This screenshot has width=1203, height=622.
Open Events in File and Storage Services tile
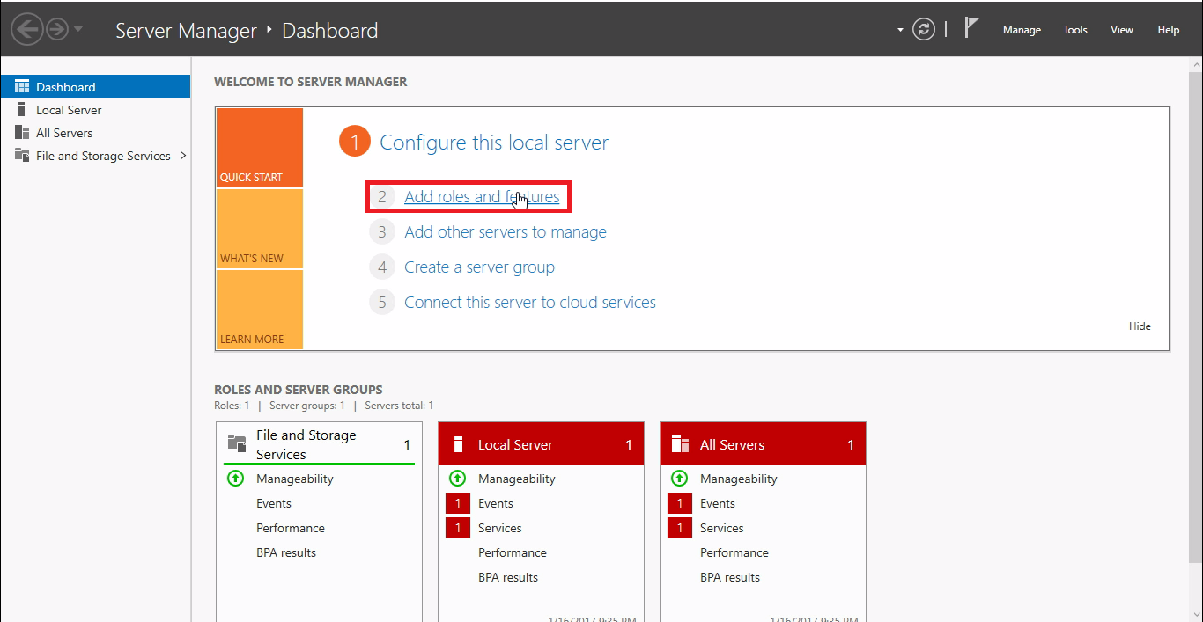pos(274,503)
